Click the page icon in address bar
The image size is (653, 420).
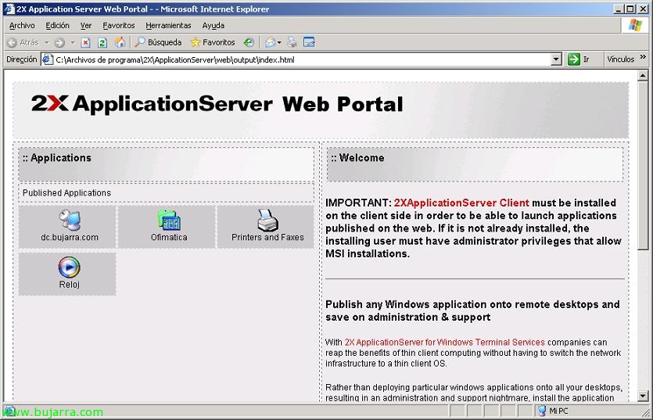pyautogui.click(x=48, y=59)
